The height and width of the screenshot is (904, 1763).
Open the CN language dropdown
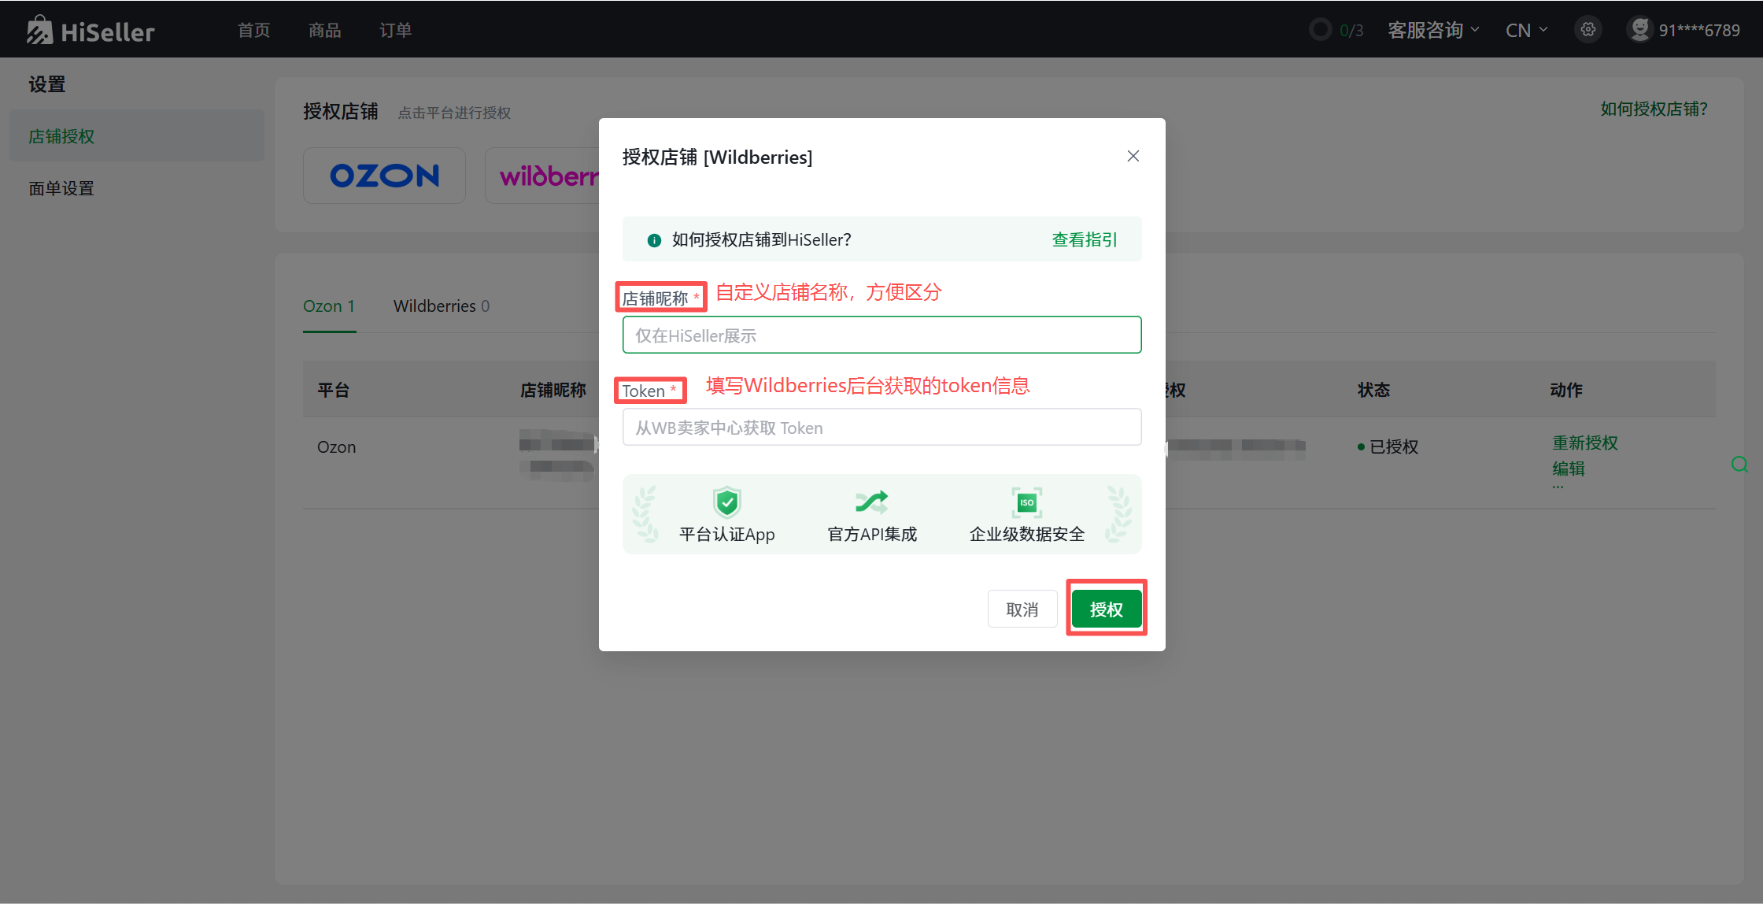click(1526, 30)
